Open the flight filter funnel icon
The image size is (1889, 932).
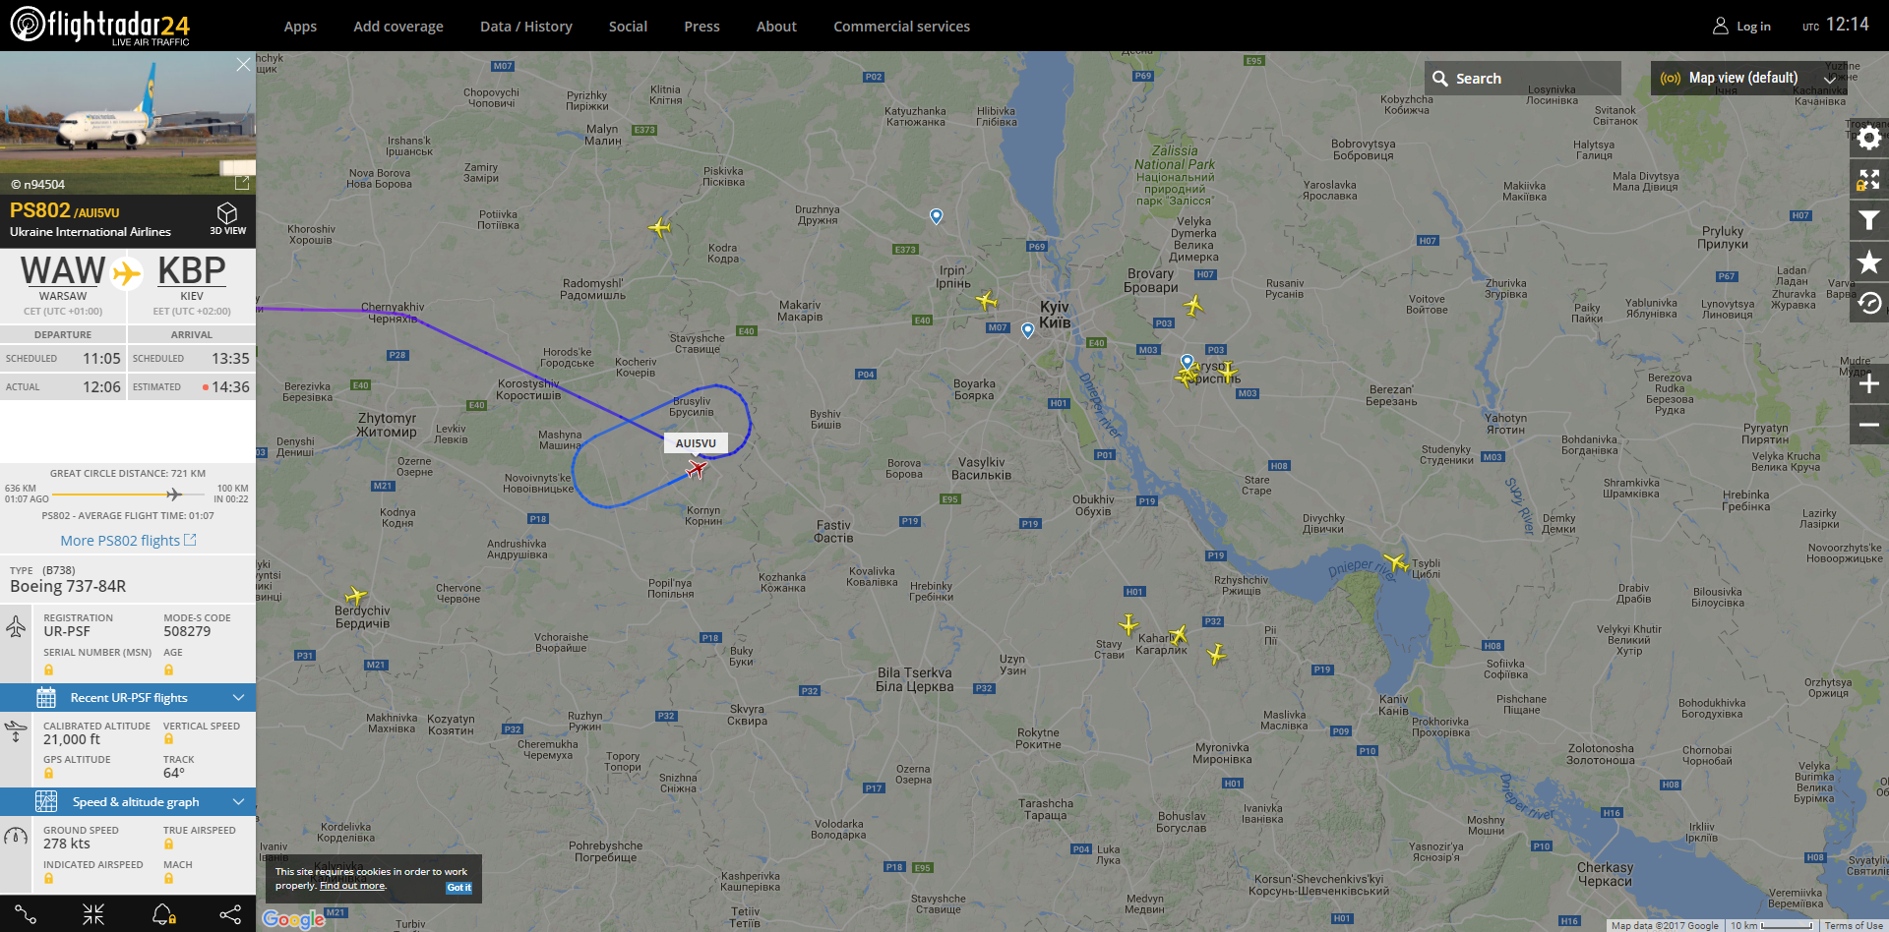(x=1868, y=220)
